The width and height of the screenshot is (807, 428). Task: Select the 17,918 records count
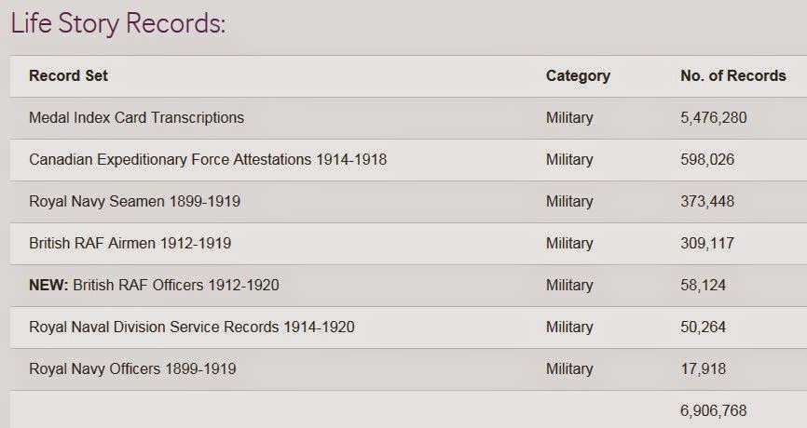[x=704, y=369]
